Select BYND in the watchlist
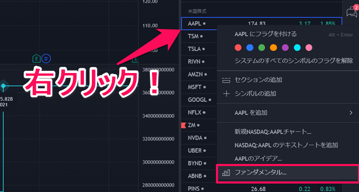359x192 pixels. (x=195, y=163)
